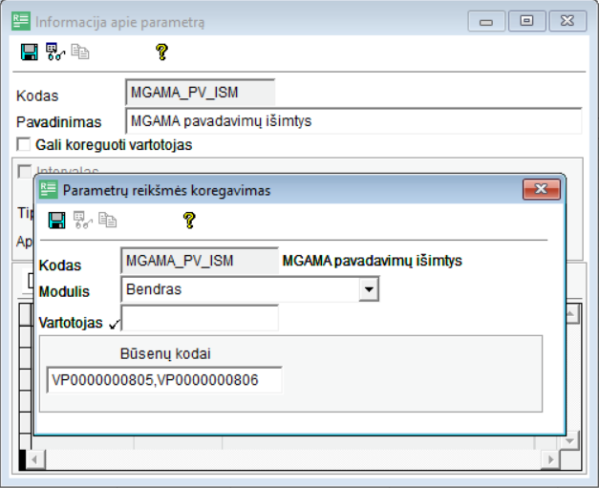
Task: Enable the Gali koreguoti vartotojas checkbox
Action: pos(24,145)
